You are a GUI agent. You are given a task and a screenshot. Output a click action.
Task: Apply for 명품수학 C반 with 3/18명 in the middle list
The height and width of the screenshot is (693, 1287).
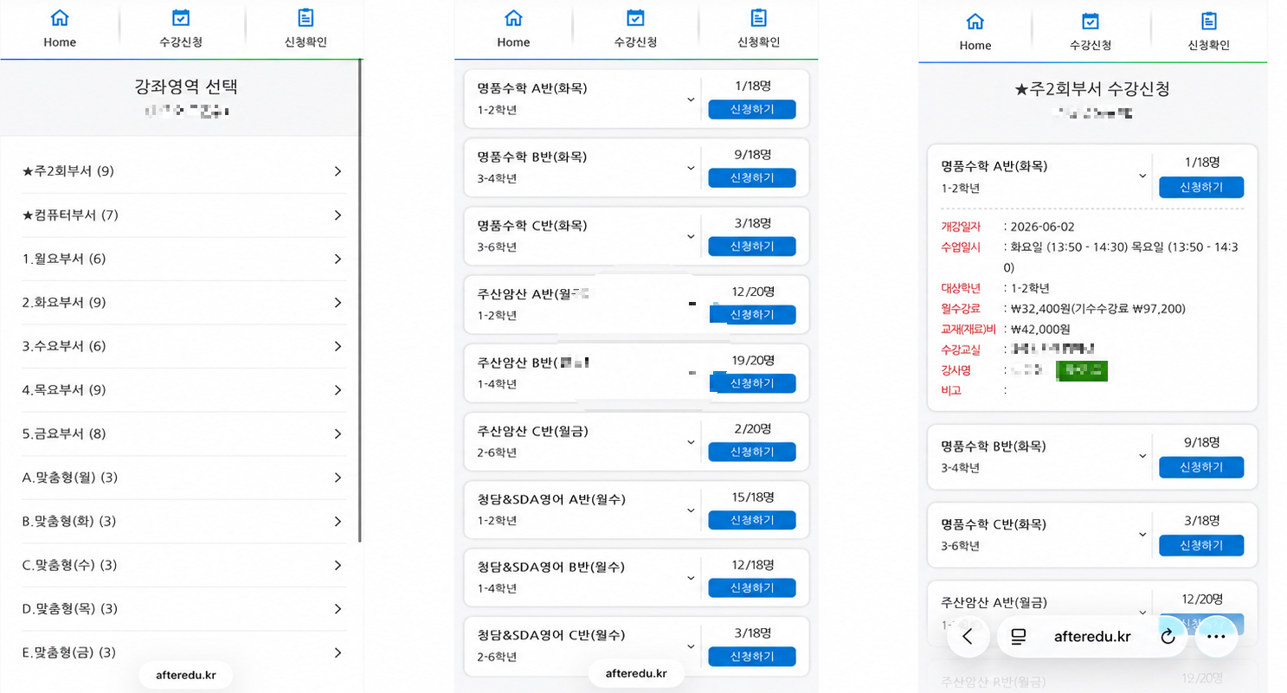pyautogui.click(x=752, y=247)
